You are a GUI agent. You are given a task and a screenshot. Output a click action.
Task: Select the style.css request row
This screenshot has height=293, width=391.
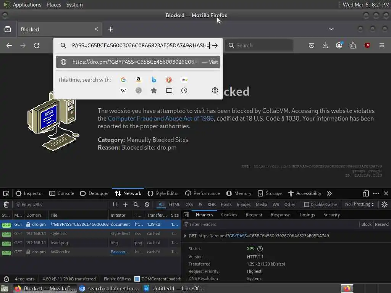pyautogui.click(x=90, y=233)
